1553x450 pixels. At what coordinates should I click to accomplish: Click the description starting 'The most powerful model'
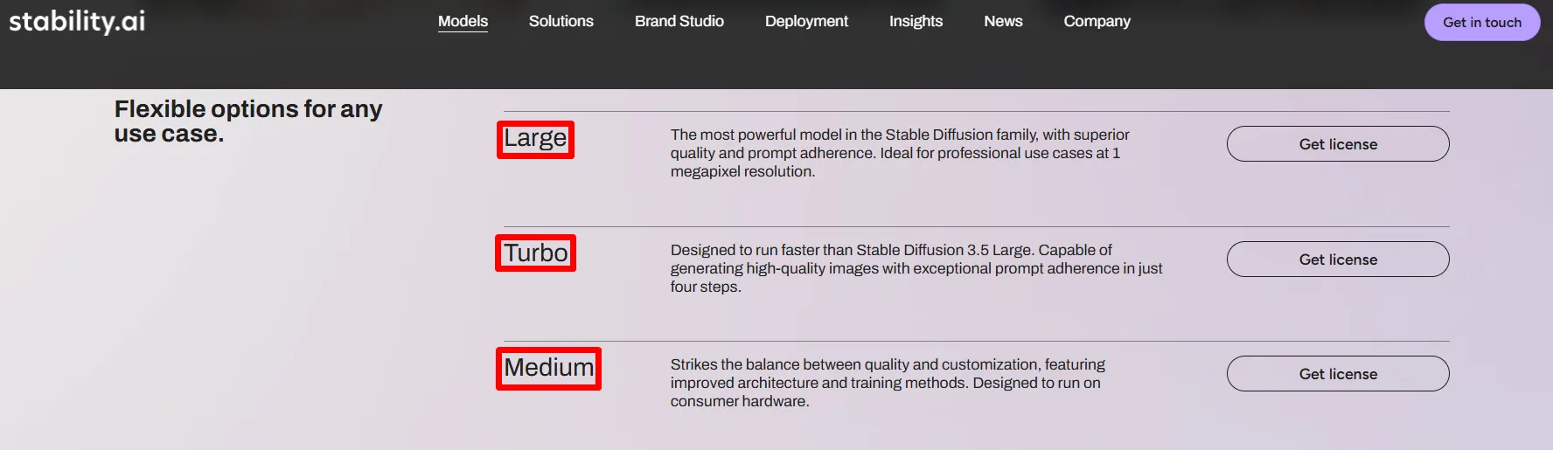[x=900, y=153]
